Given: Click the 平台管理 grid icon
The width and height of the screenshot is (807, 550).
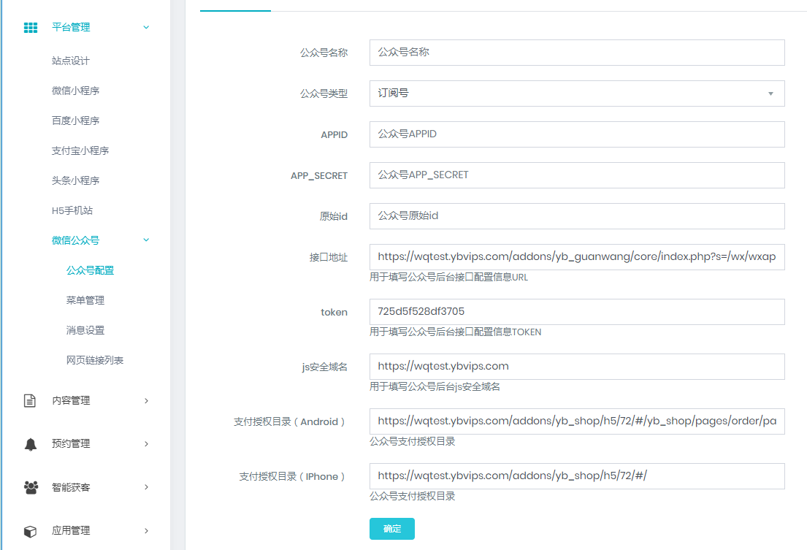Looking at the screenshot, I should (30, 28).
